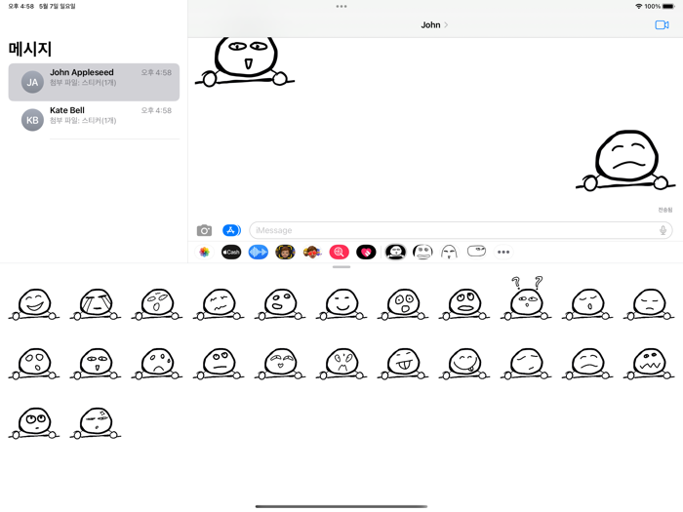Screen dimensions: 683x512
Task: Open Kate Bell conversation
Action: tap(94, 120)
